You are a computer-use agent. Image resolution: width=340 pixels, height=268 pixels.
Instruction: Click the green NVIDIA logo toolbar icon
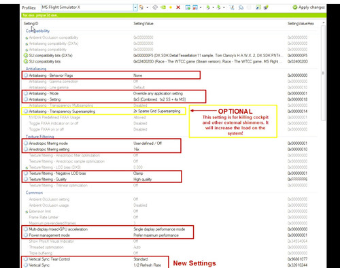(163, 7)
